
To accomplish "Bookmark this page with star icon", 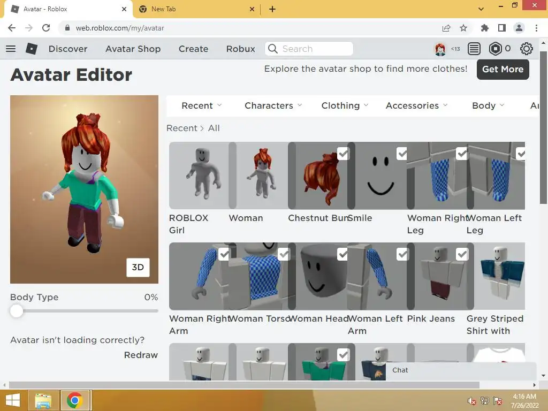I will tap(463, 28).
